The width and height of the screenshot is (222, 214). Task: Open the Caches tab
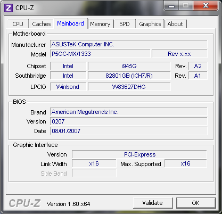[42, 24]
